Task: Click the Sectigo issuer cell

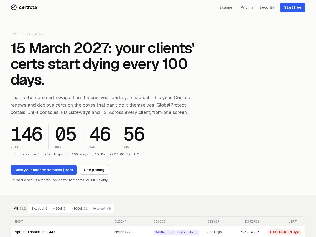Action: click(x=215, y=232)
